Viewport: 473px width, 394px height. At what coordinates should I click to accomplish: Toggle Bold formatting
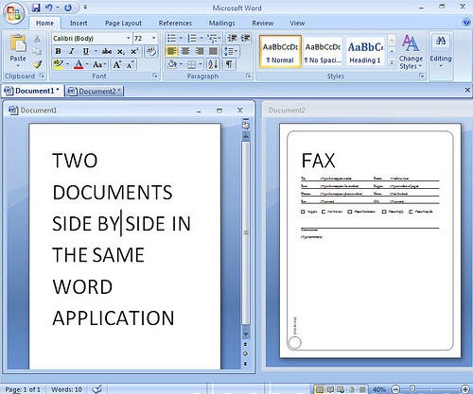(x=58, y=51)
